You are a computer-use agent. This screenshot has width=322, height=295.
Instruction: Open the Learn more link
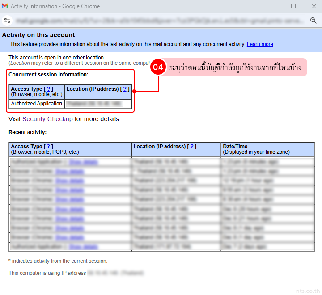[x=260, y=44]
